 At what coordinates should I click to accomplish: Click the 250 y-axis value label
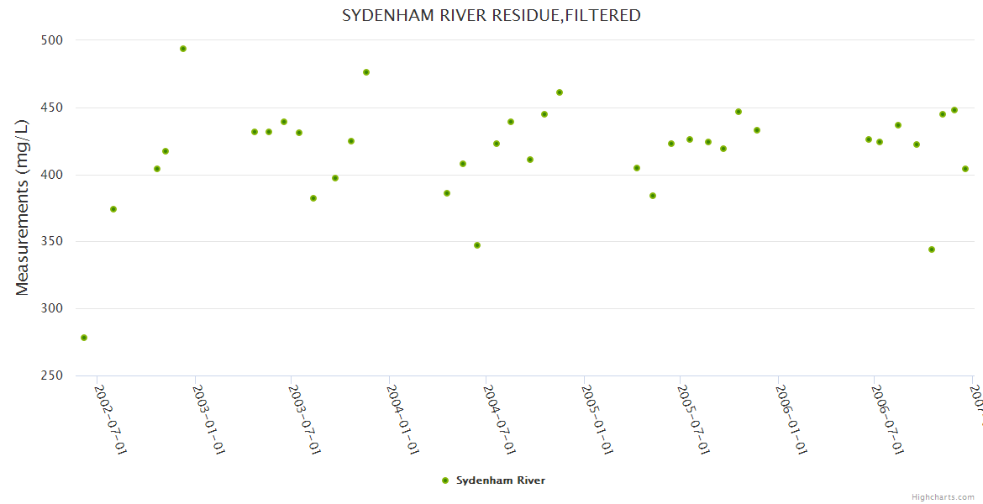[x=52, y=375]
